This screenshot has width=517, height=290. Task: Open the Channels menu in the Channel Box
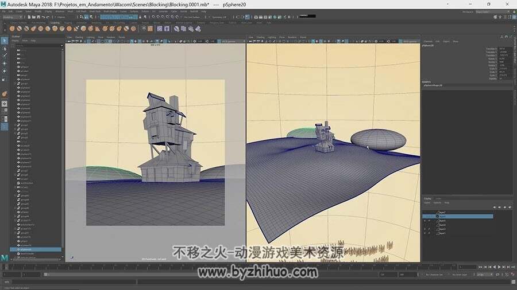point(428,41)
